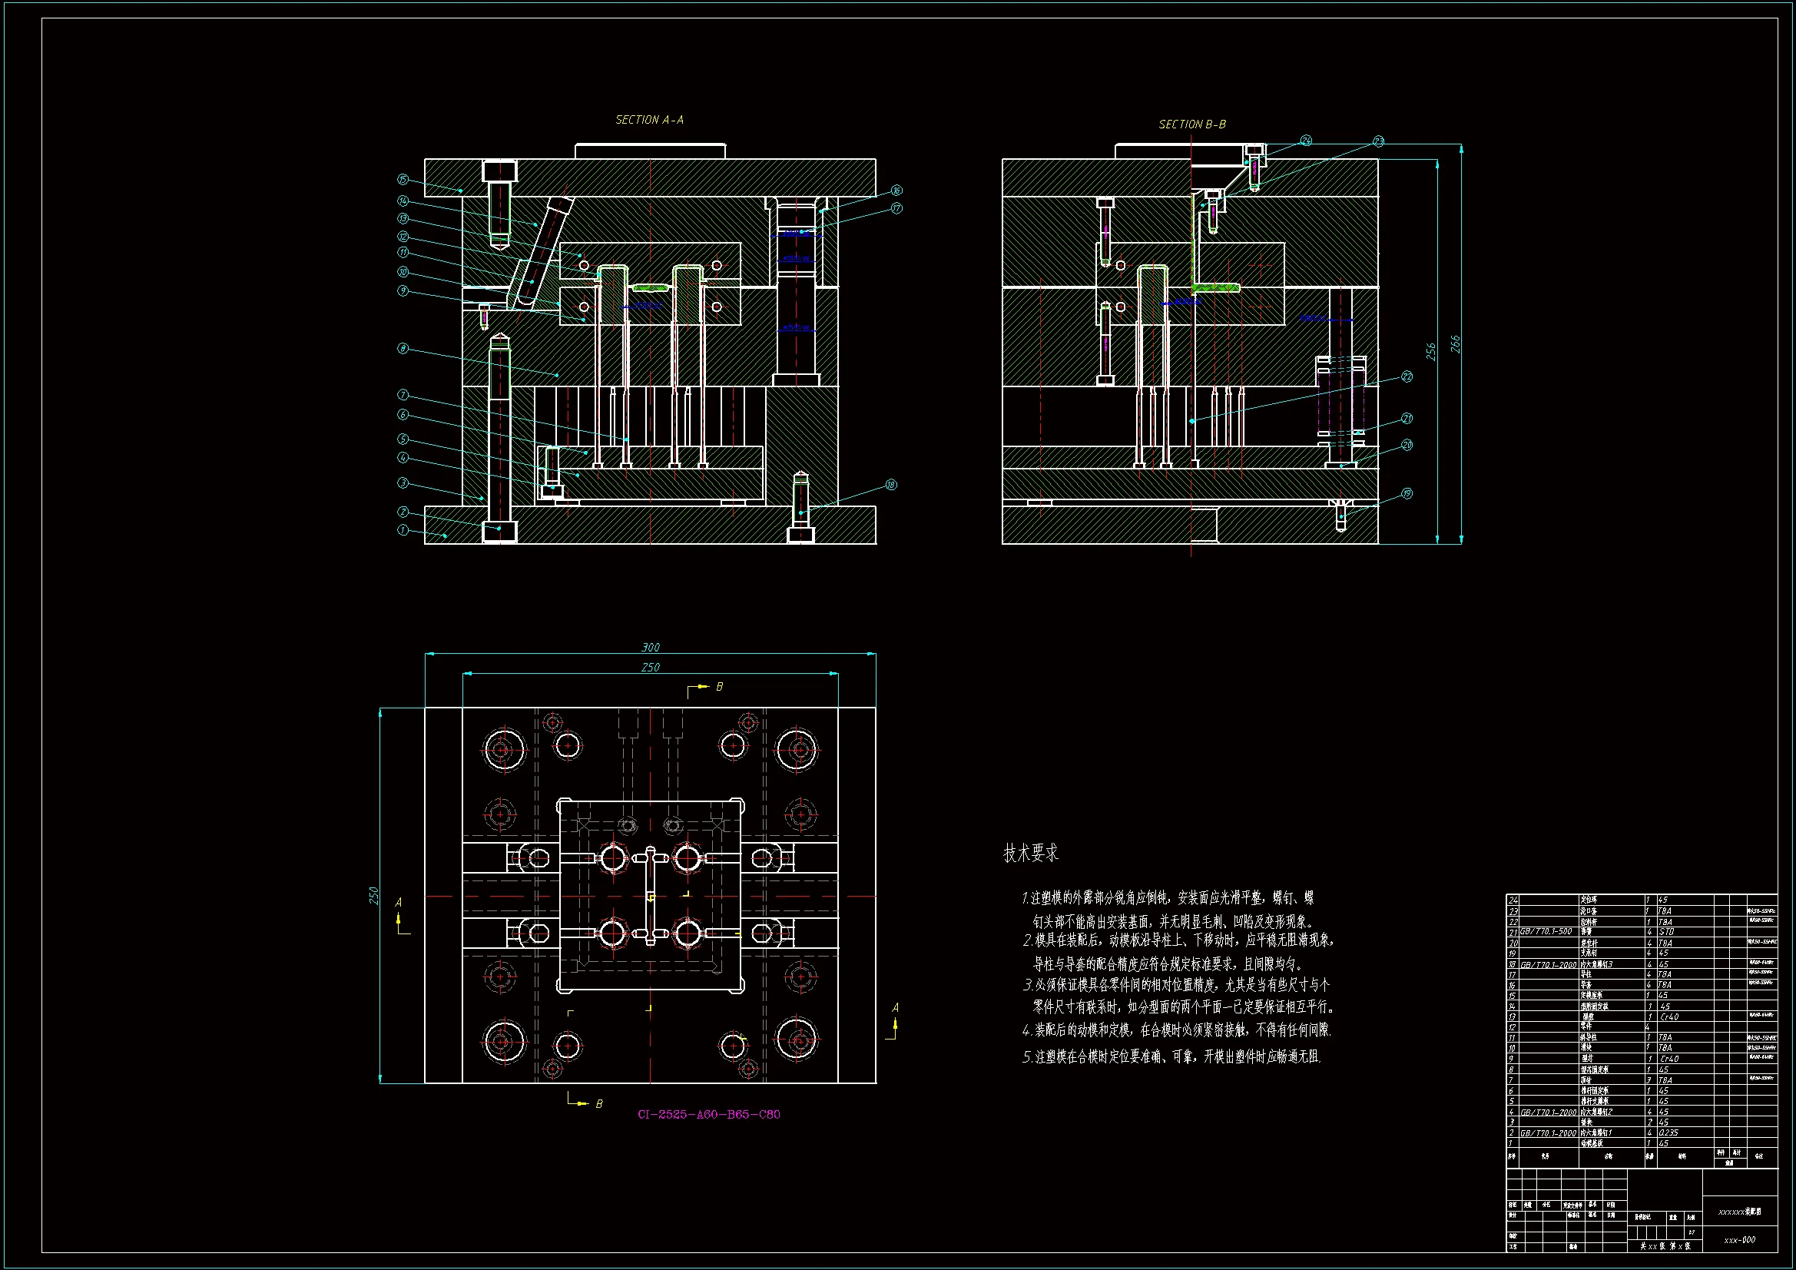1796x1270 pixels.
Task: Click section marker A left of plan view
Action: [399, 903]
